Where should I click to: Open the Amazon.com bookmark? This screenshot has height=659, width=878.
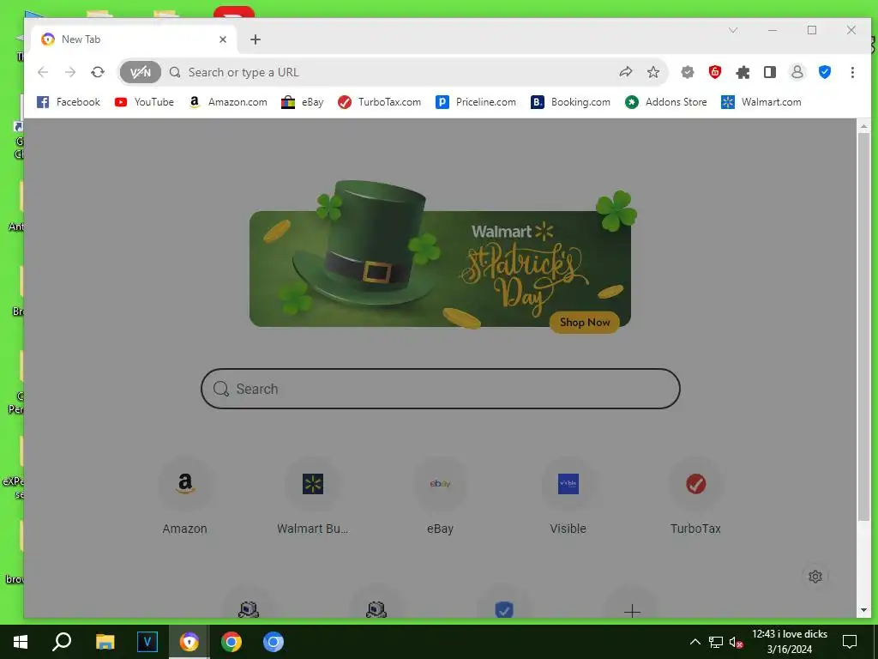(228, 102)
